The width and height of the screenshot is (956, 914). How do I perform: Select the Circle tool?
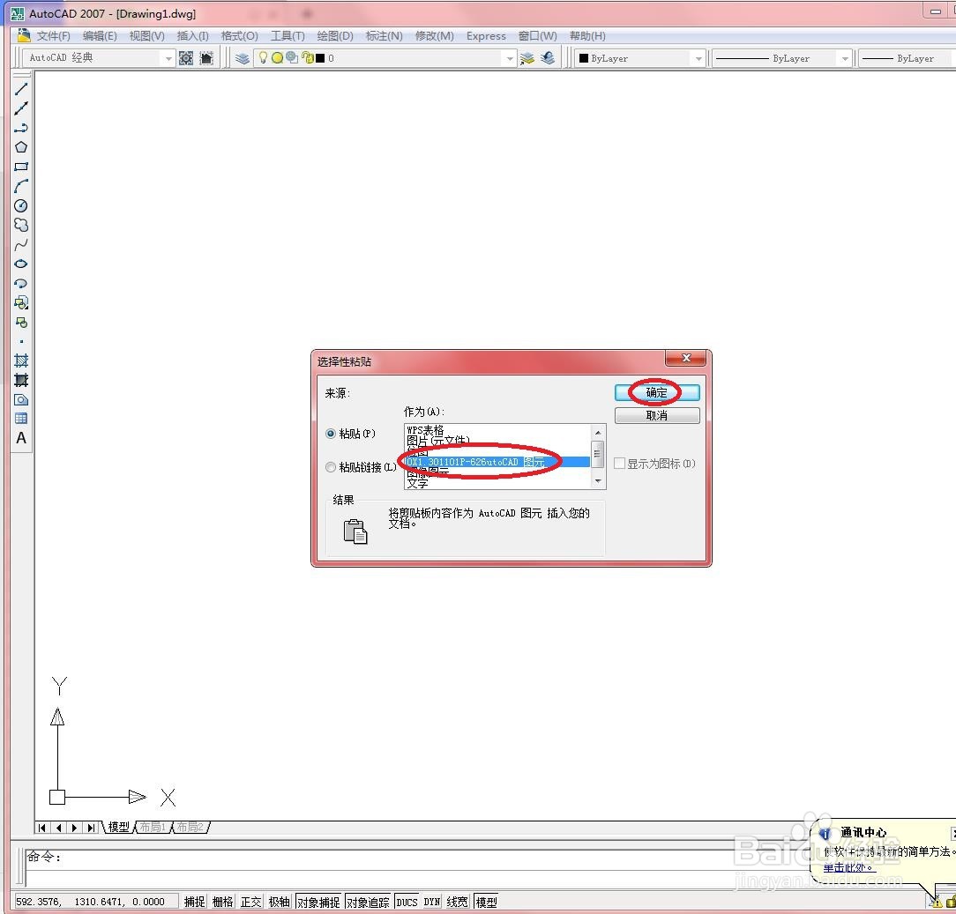tap(21, 206)
